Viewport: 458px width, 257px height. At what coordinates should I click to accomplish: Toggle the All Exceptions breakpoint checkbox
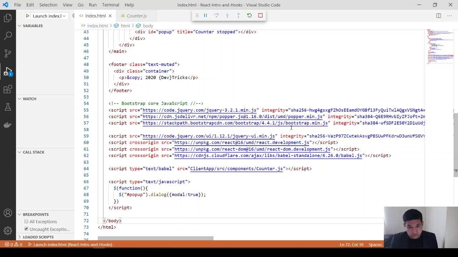pyautogui.click(x=26, y=222)
